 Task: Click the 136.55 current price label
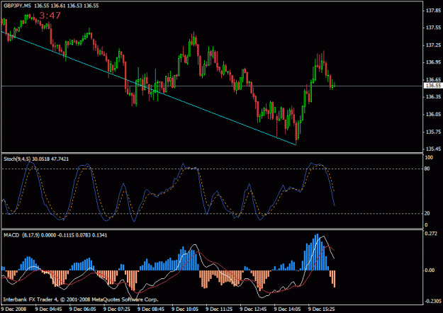[x=433, y=86]
